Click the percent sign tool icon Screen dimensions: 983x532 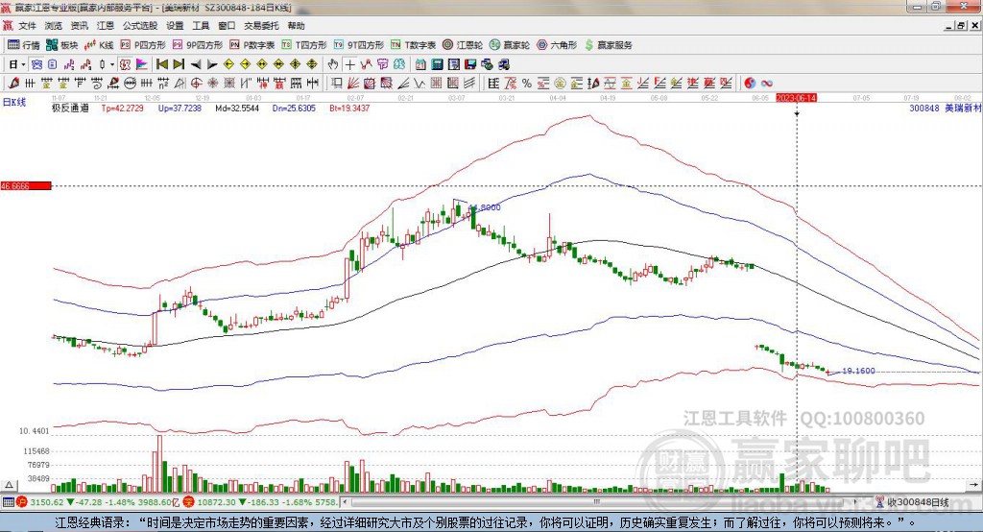tap(527, 83)
